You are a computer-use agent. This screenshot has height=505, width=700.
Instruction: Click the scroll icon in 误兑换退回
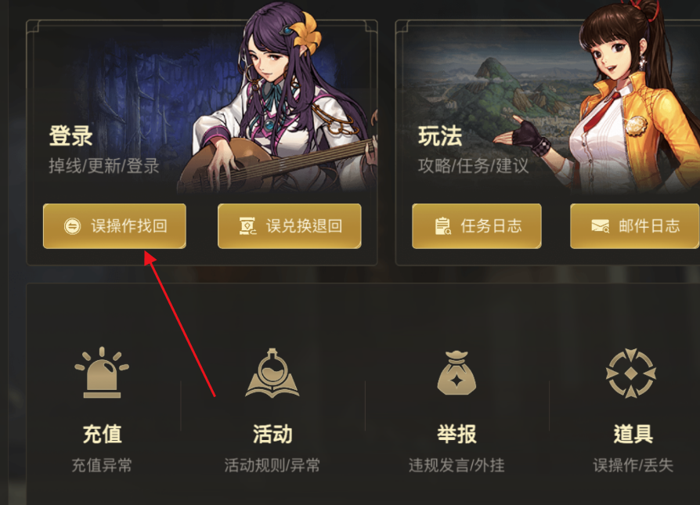pyautogui.click(x=247, y=226)
